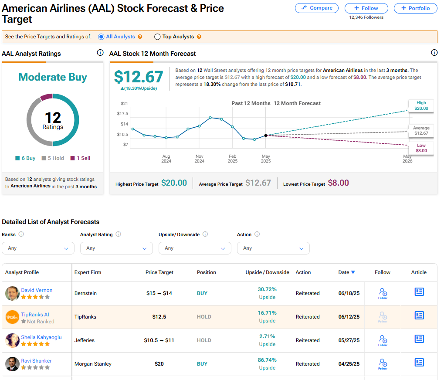Open the Action filter dropdown
Image resolution: width=444 pixels, height=380 pixels.
pos(273,248)
